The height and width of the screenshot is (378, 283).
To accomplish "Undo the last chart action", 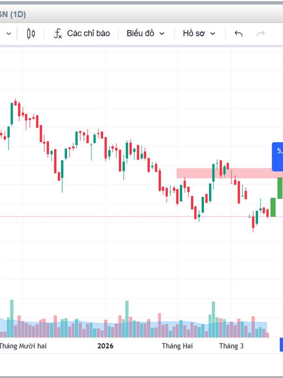I will (239, 34).
